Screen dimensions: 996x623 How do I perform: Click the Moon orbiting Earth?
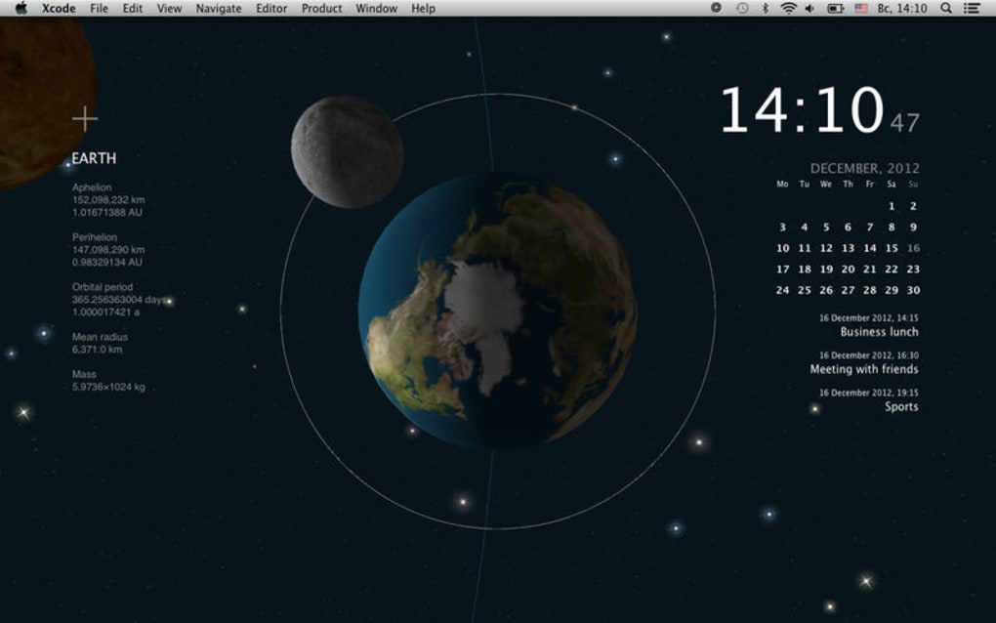click(x=347, y=151)
